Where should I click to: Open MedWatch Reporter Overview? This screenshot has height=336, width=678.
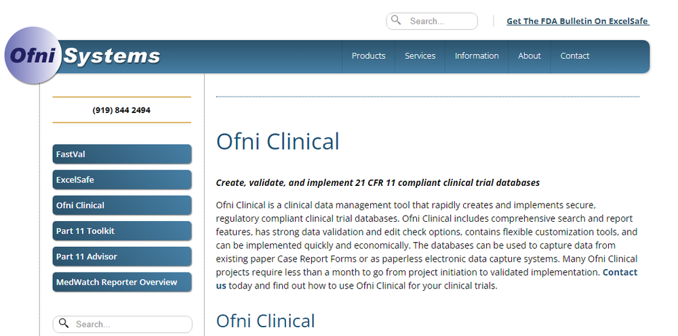pyautogui.click(x=122, y=282)
